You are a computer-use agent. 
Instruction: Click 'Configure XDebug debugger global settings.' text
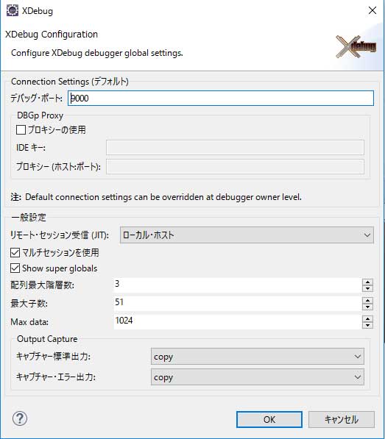(x=97, y=53)
